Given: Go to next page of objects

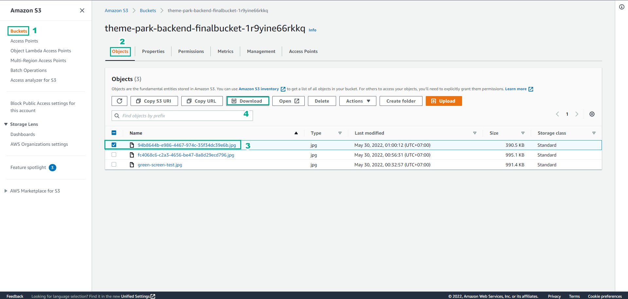Looking at the screenshot, I should coord(577,114).
